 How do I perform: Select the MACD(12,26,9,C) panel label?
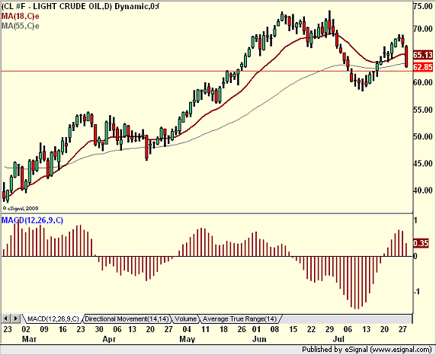(32, 220)
